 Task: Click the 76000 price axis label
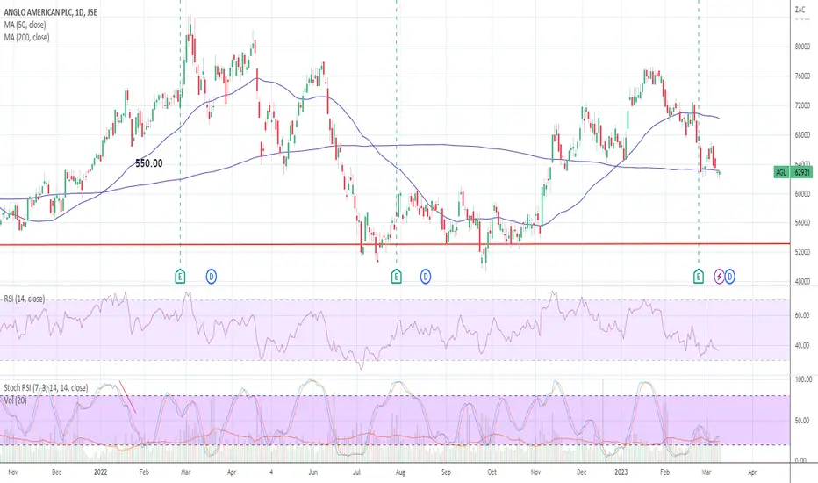pyautogui.click(x=802, y=76)
